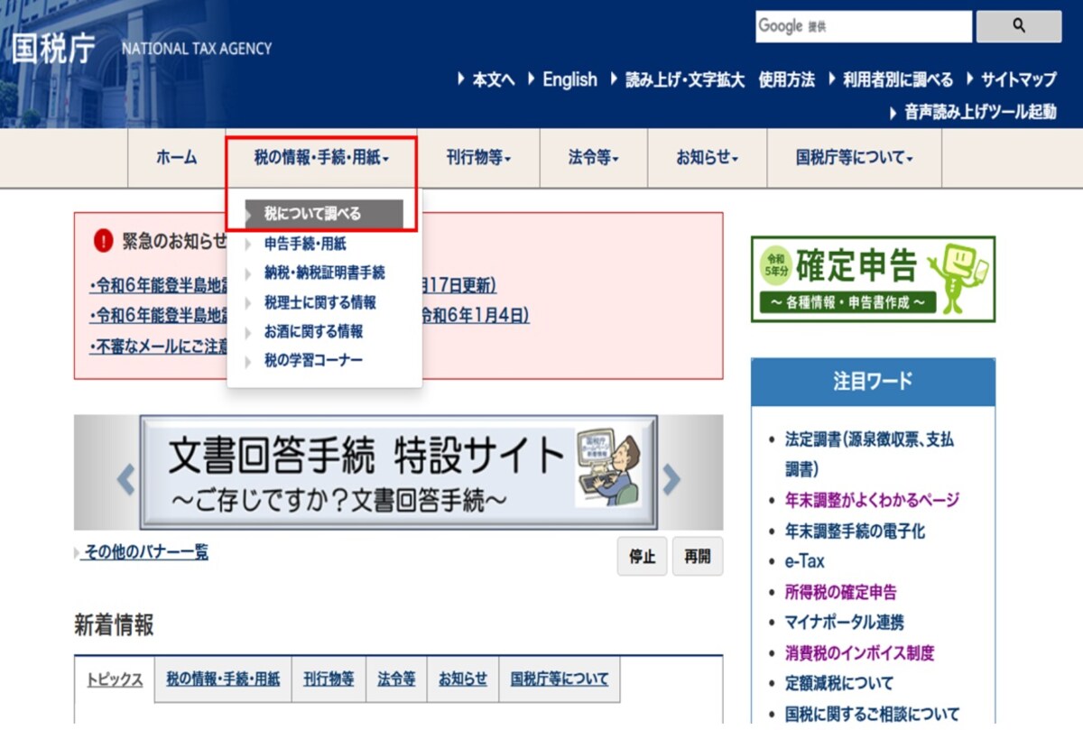1083x730 pixels.
Task: Expand the 刊行物等 menu
Action: (478, 158)
